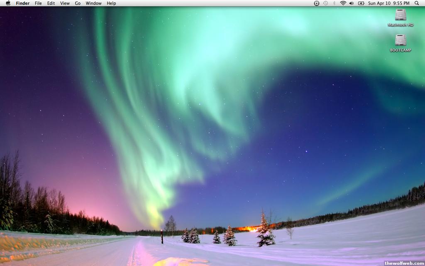425x266 pixels.
Task: Open the Finder application menu
Action: point(22,3)
